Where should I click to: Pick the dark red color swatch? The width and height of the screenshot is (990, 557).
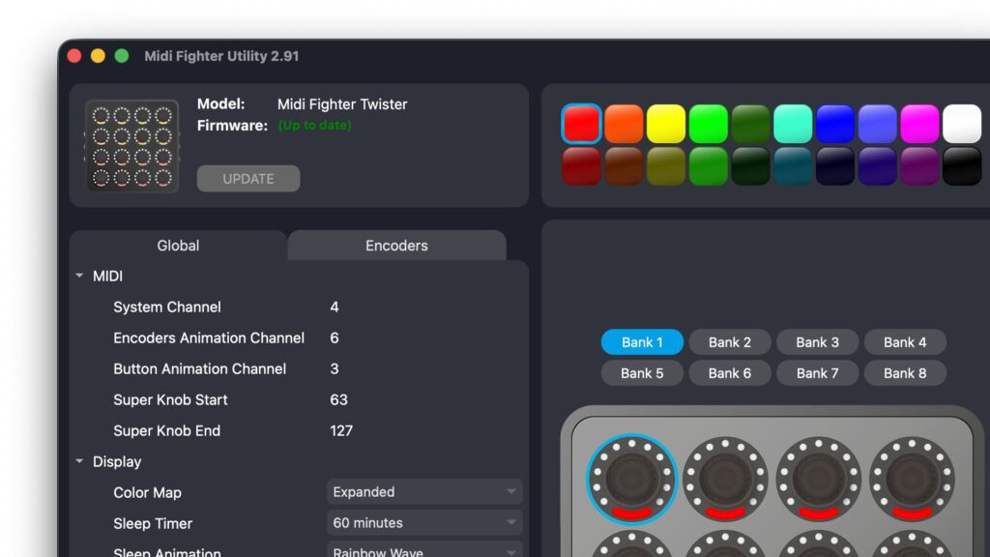(x=581, y=166)
